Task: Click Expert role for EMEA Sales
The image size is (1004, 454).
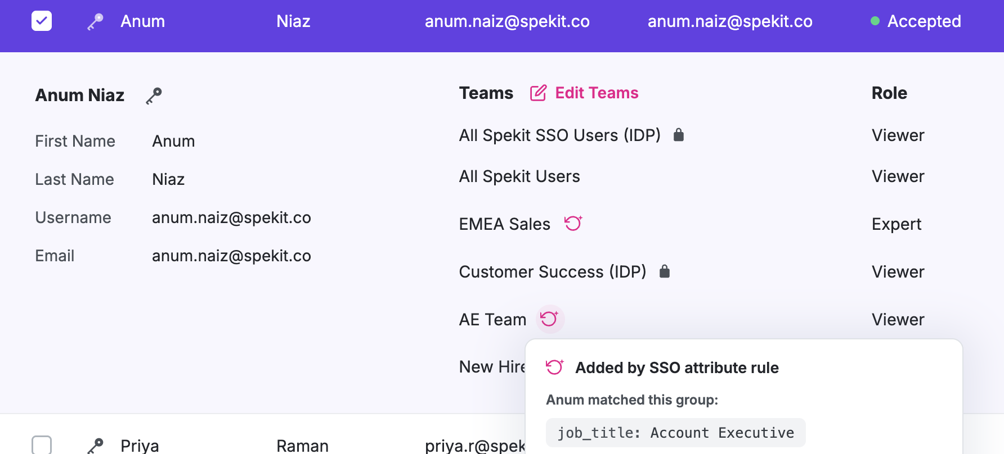Action: 897,224
